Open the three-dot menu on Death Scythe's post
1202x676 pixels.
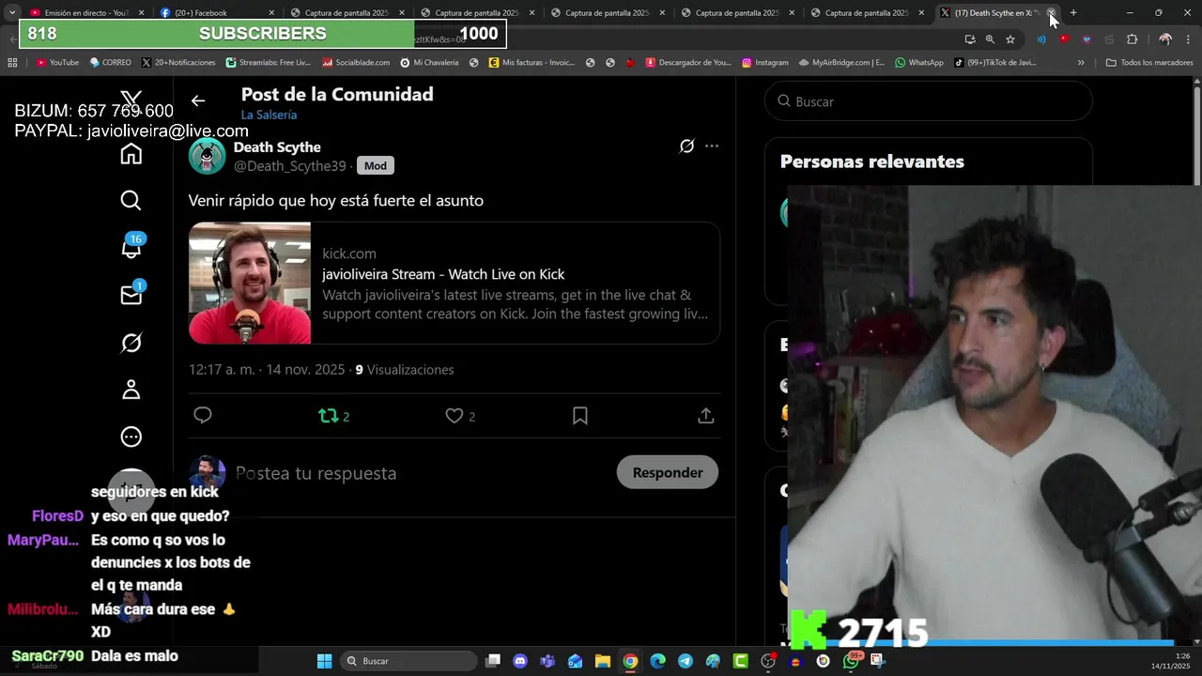[712, 146]
